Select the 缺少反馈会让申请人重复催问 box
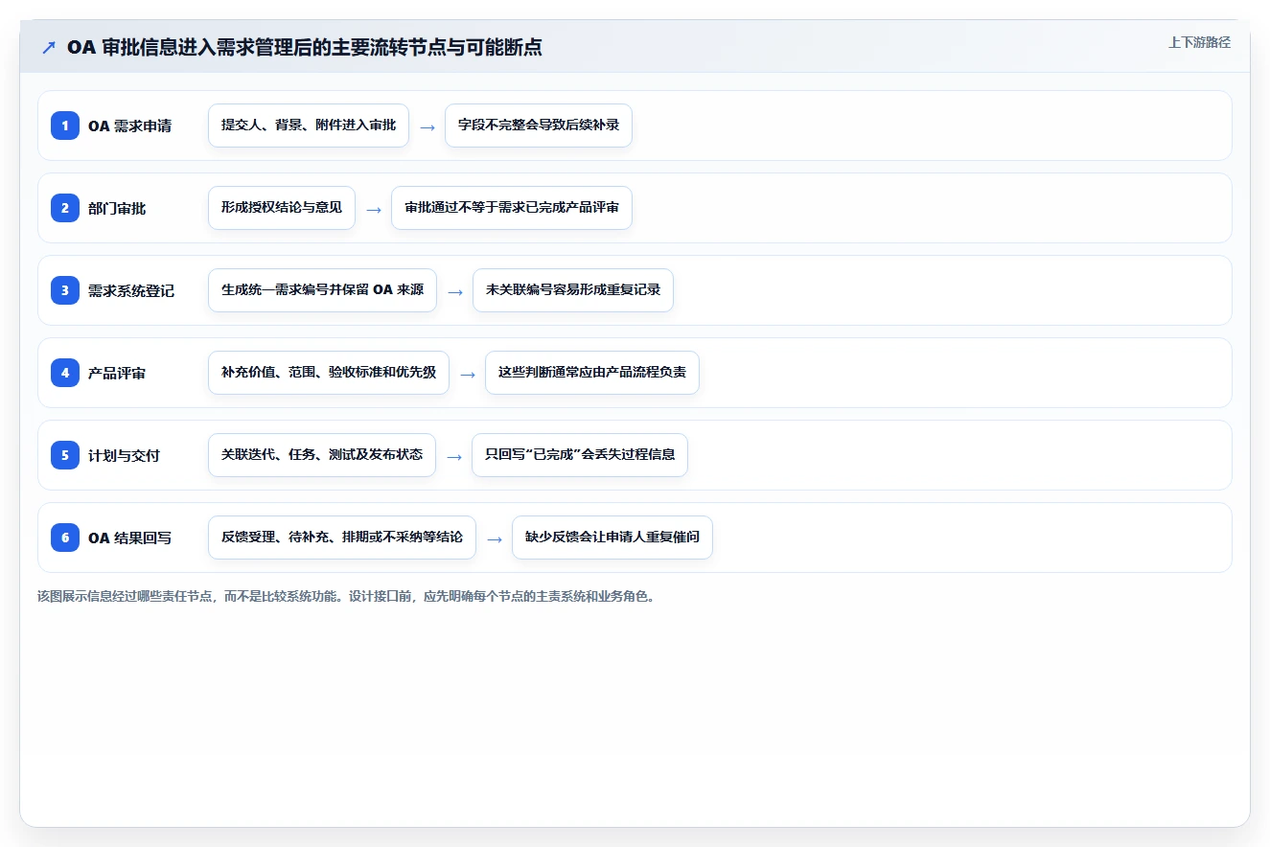 click(612, 538)
